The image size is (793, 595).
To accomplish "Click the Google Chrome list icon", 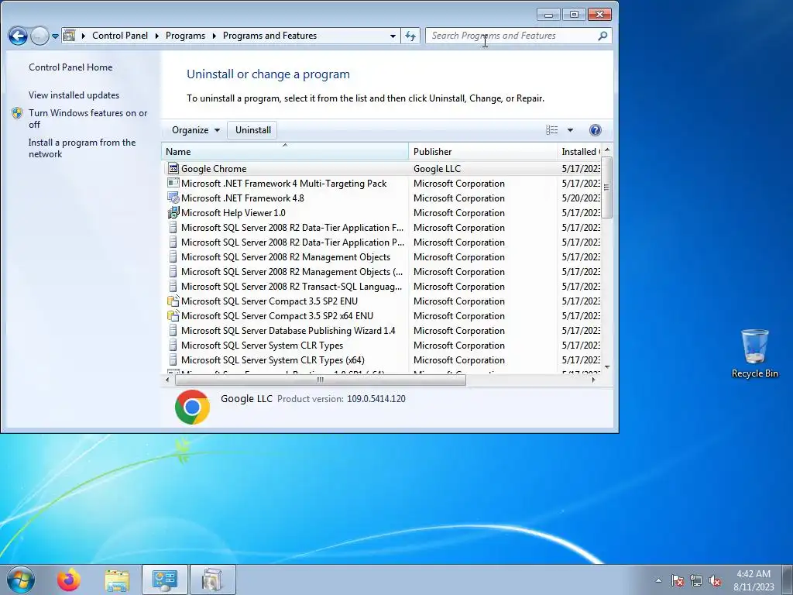I will point(173,168).
